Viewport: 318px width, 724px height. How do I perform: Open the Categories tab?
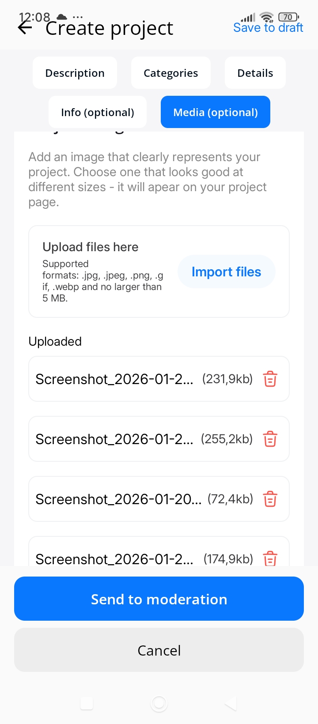point(170,73)
